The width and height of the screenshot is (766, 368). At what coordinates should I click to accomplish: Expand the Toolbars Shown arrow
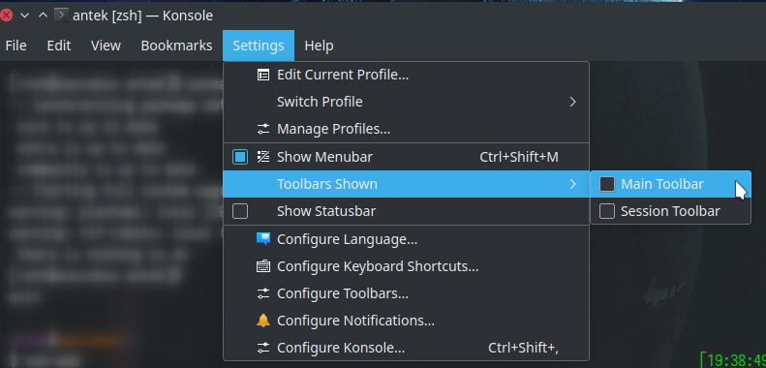click(x=572, y=184)
